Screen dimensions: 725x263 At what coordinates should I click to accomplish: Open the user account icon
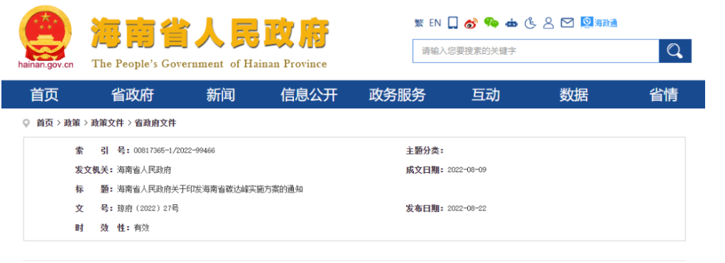tap(548, 23)
